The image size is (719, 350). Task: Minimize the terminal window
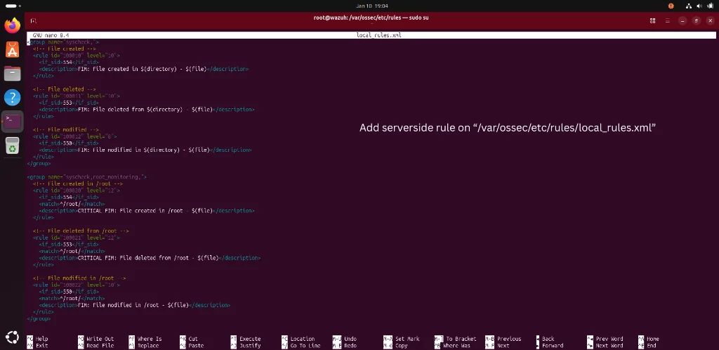click(x=682, y=20)
